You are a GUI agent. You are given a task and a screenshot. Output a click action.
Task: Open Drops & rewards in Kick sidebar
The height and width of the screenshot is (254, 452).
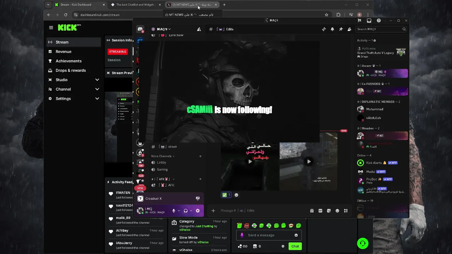pyautogui.click(x=74, y=71)
